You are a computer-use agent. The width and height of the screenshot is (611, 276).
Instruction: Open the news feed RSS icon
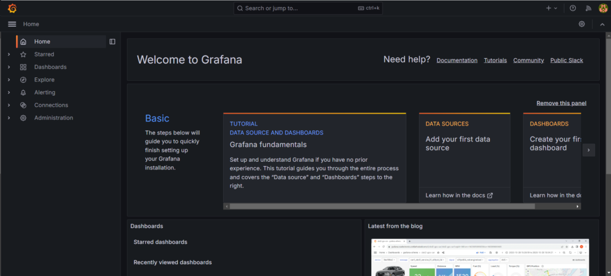(x=588, y=8)
